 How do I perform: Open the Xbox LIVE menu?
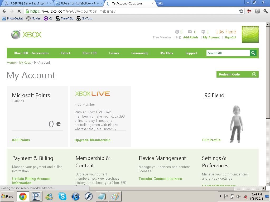click(90, 53)
